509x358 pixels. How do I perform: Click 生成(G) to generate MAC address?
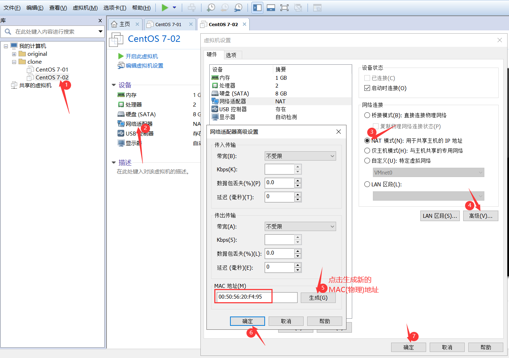(318, 298)
